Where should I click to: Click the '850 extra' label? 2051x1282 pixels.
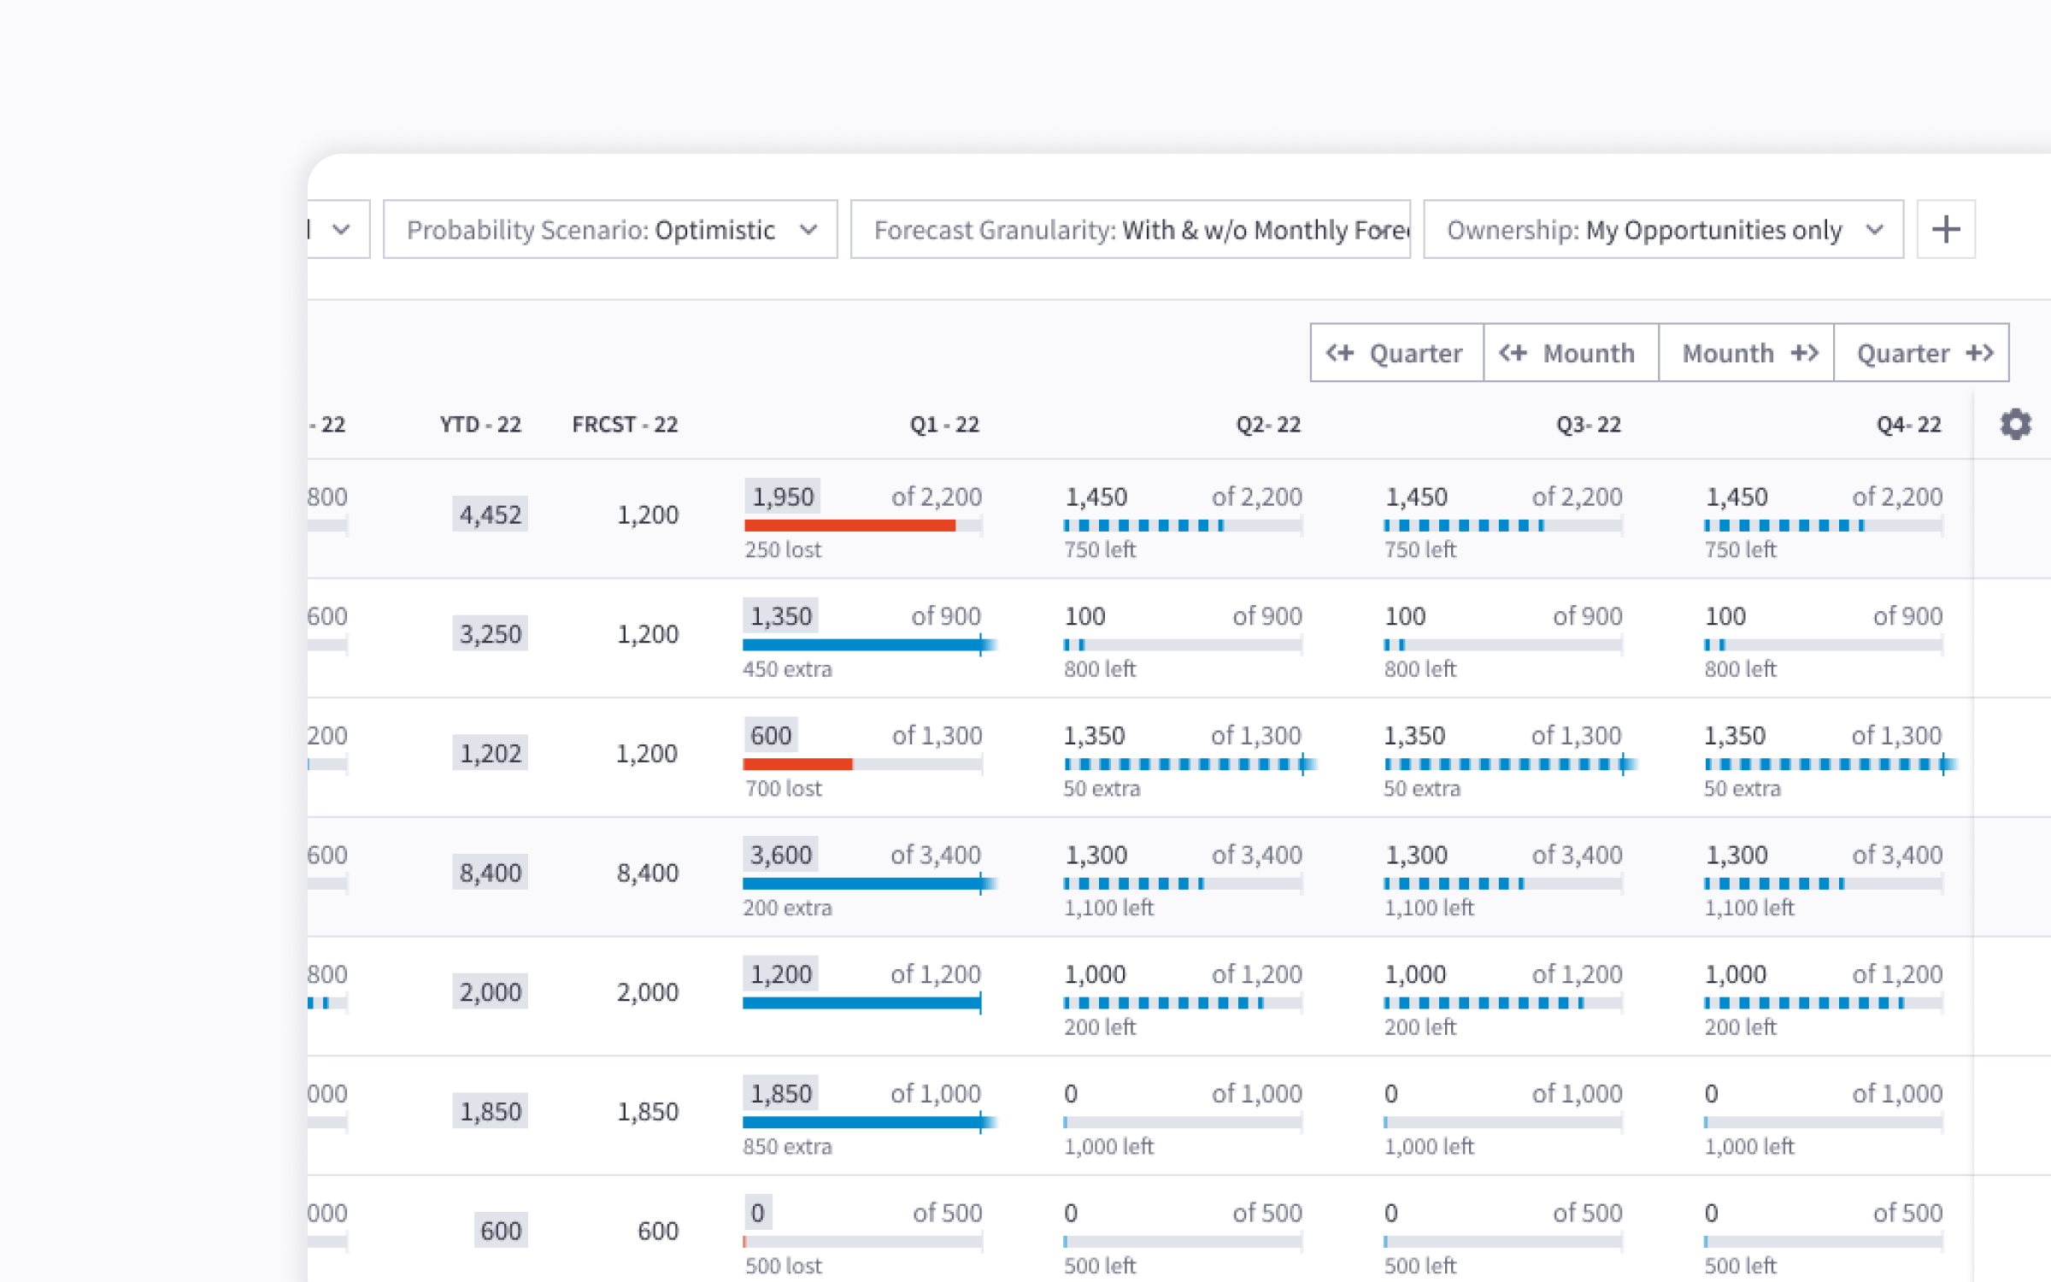(x=787, y=1146)
